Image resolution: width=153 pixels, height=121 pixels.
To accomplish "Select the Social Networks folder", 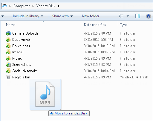I will pyautogui.click(x=25, y=71).
